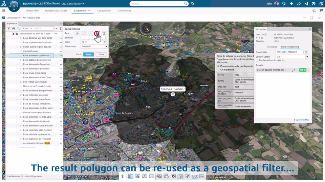This screenshot has width=325, height=182.
Task: Click the share arrow icon in the top bar
Action: coord(299,4)
